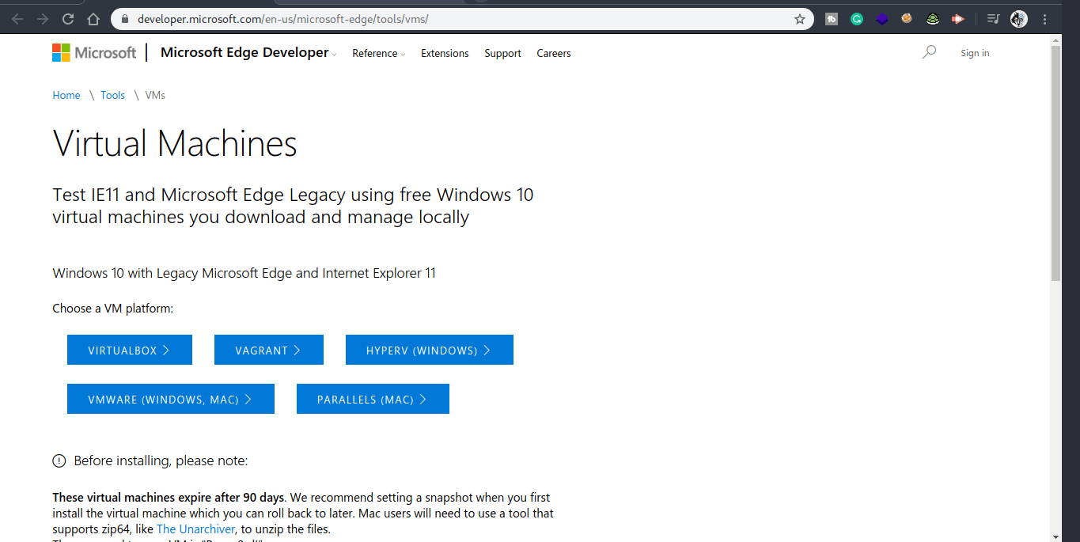
Task: Reload the current page
Action: pyautogui.click(x=68, y=19)
